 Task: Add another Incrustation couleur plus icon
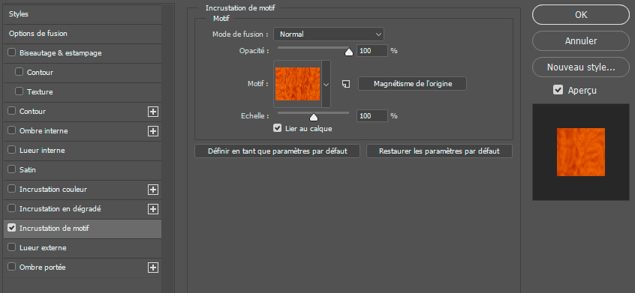point(153,190)
